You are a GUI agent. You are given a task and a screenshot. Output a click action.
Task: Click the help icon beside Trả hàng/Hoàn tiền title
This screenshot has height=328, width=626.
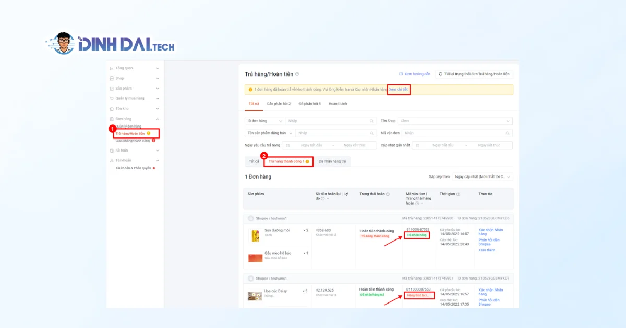click(x=297, y=74)
